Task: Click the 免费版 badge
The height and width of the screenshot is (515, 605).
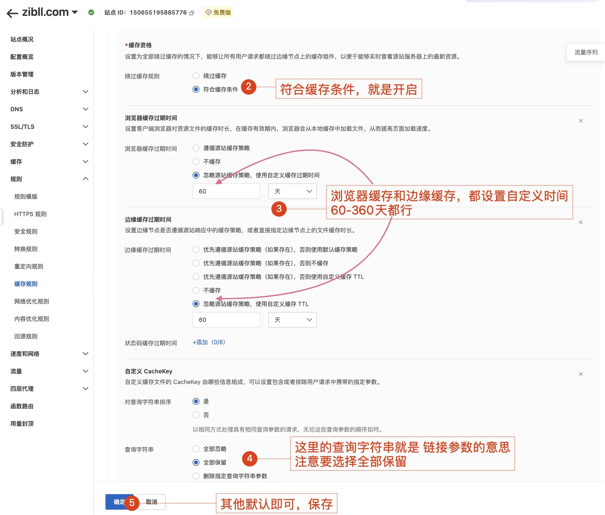Action: click(218, 12)
